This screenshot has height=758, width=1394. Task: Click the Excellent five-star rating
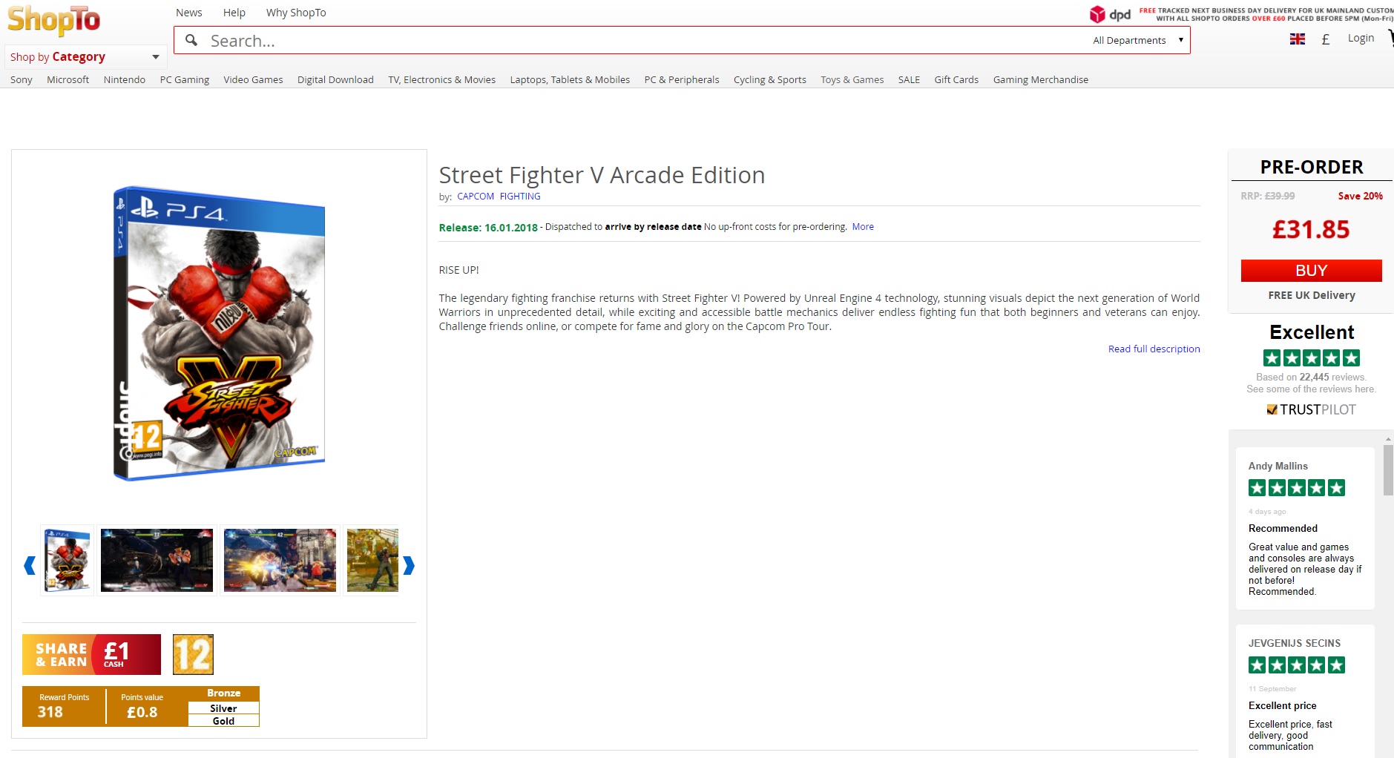[1312, 358]
